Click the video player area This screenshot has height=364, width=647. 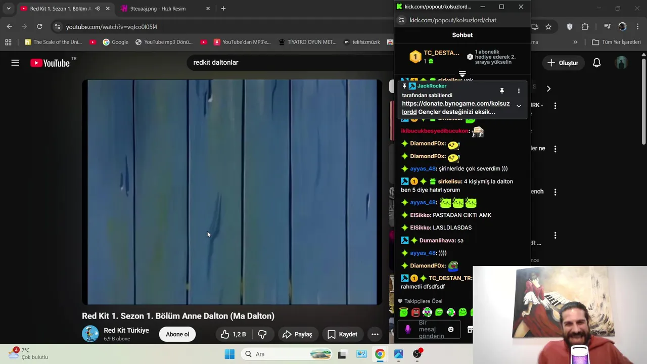point(232,192)
